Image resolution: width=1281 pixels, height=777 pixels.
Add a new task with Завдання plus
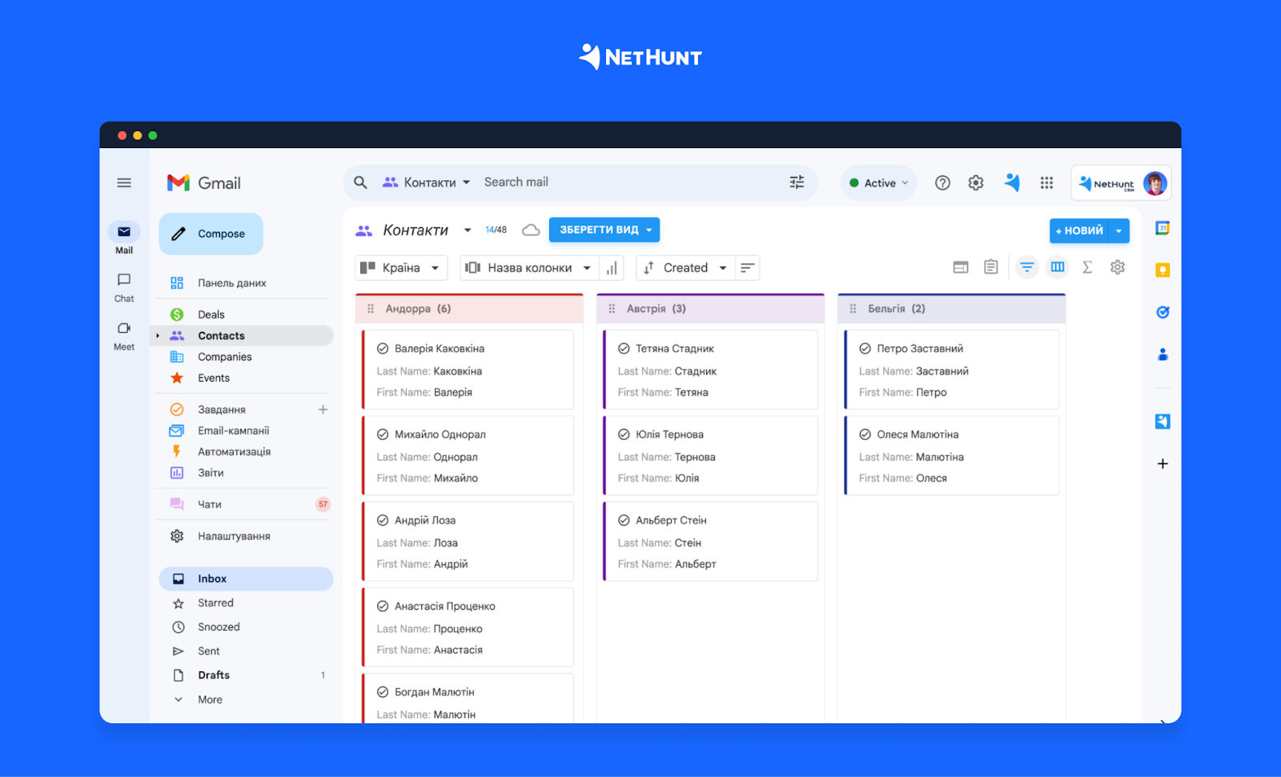(x=323, y=410)
